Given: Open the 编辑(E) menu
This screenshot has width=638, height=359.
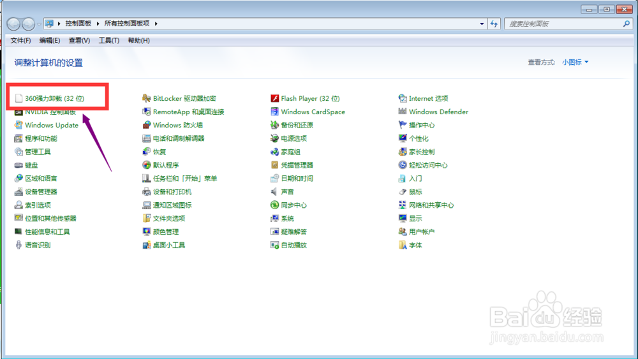Looking at the screenshot, I should [x=50, y=40].
